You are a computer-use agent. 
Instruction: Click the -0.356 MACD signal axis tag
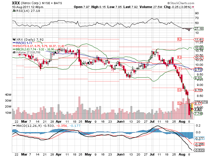coord(199,144)
